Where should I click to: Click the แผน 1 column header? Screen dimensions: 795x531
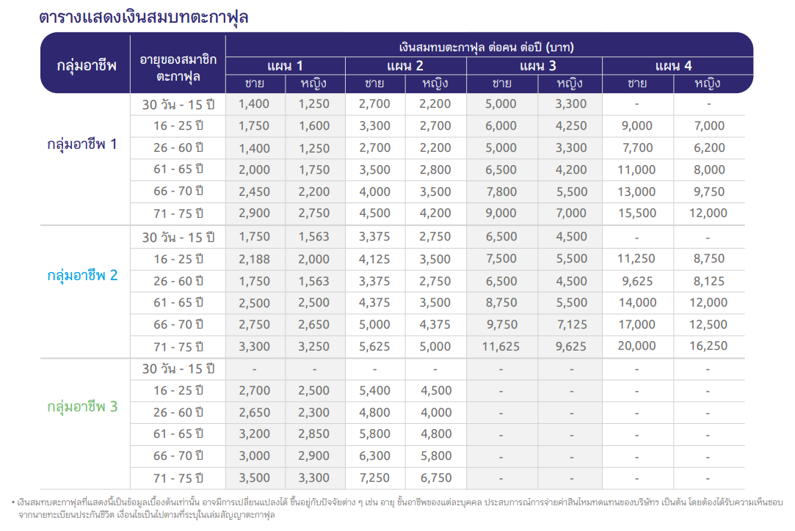pyautogui.click(x=285, y=66)
